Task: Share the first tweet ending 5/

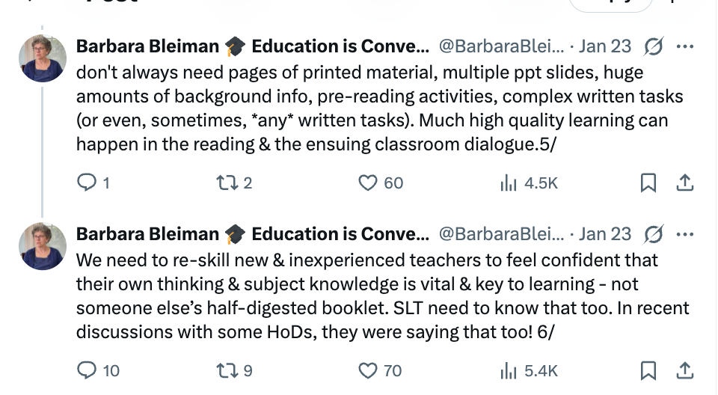Action: pos(684,183)
